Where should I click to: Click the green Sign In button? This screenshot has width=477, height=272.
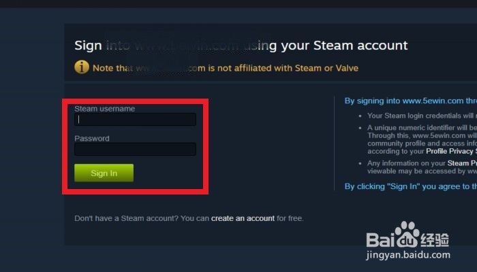pos(104,173)
